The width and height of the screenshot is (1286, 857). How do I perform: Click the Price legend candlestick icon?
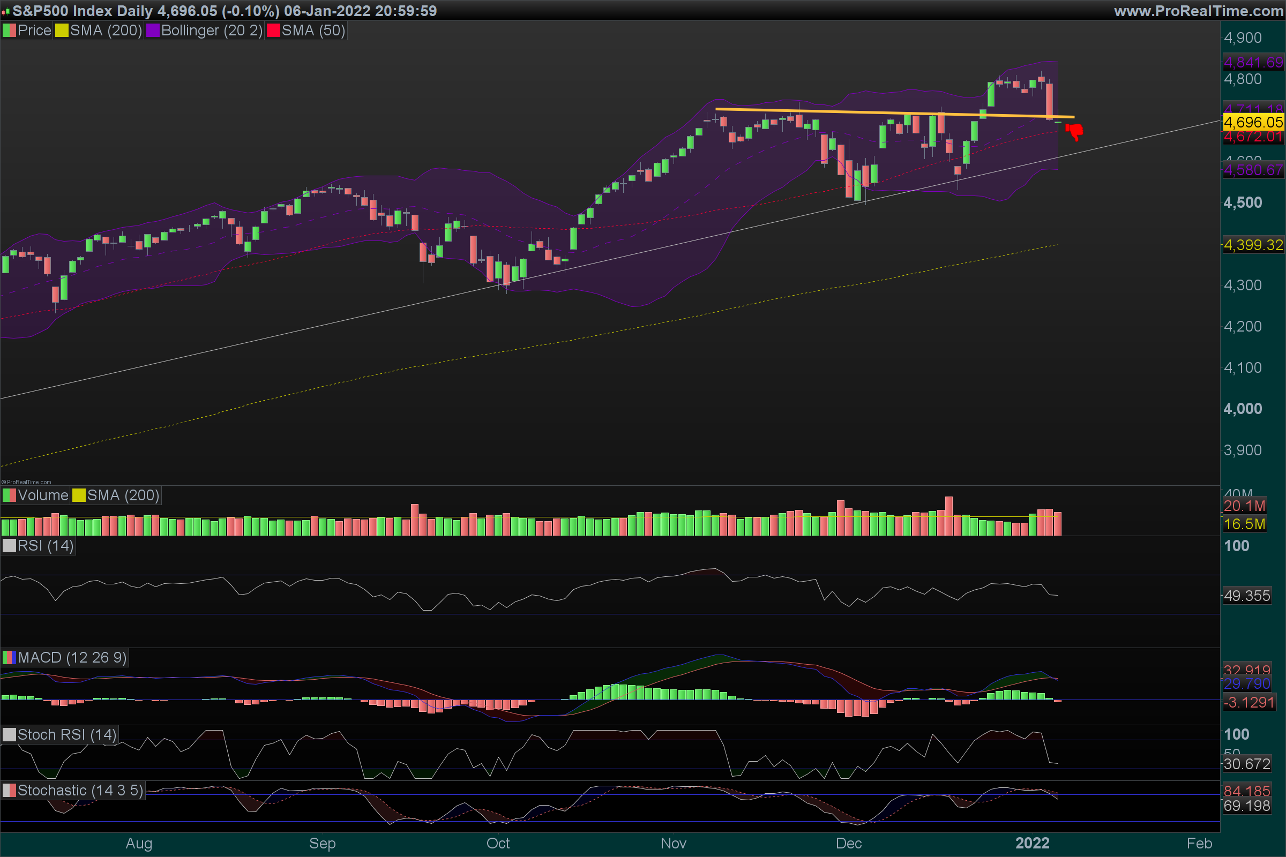(x=9, y=31)
